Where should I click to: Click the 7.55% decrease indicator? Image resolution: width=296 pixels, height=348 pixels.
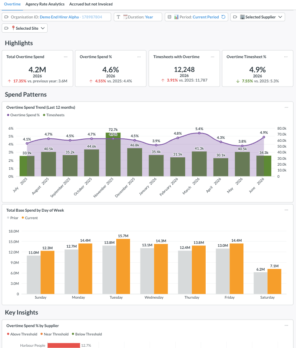click(x=247, y=81)
